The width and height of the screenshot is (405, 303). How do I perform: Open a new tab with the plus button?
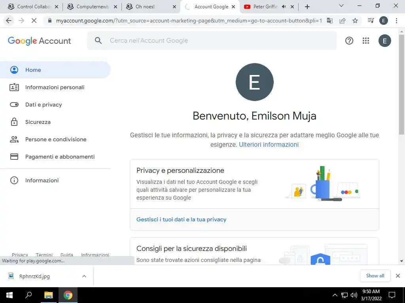(x=307, y=7)
